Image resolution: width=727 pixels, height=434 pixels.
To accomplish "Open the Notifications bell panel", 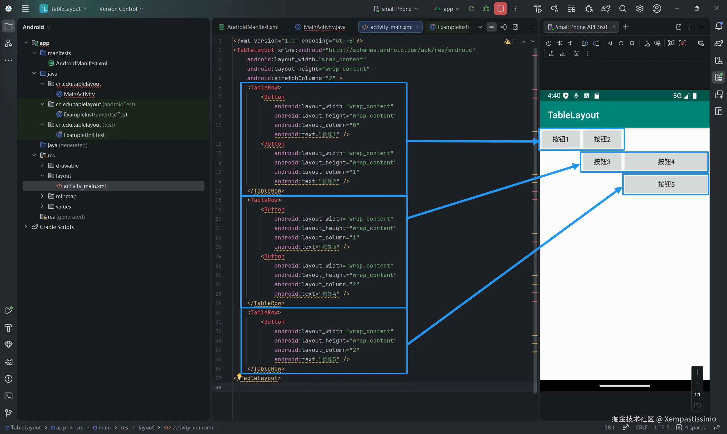I will (719, 26).
